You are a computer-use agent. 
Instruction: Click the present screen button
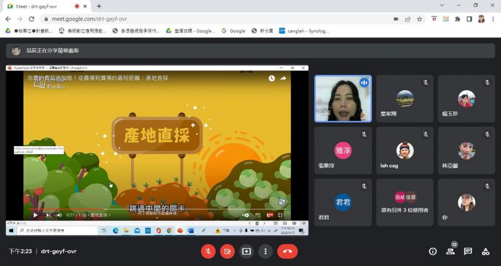tap(246, 252)
